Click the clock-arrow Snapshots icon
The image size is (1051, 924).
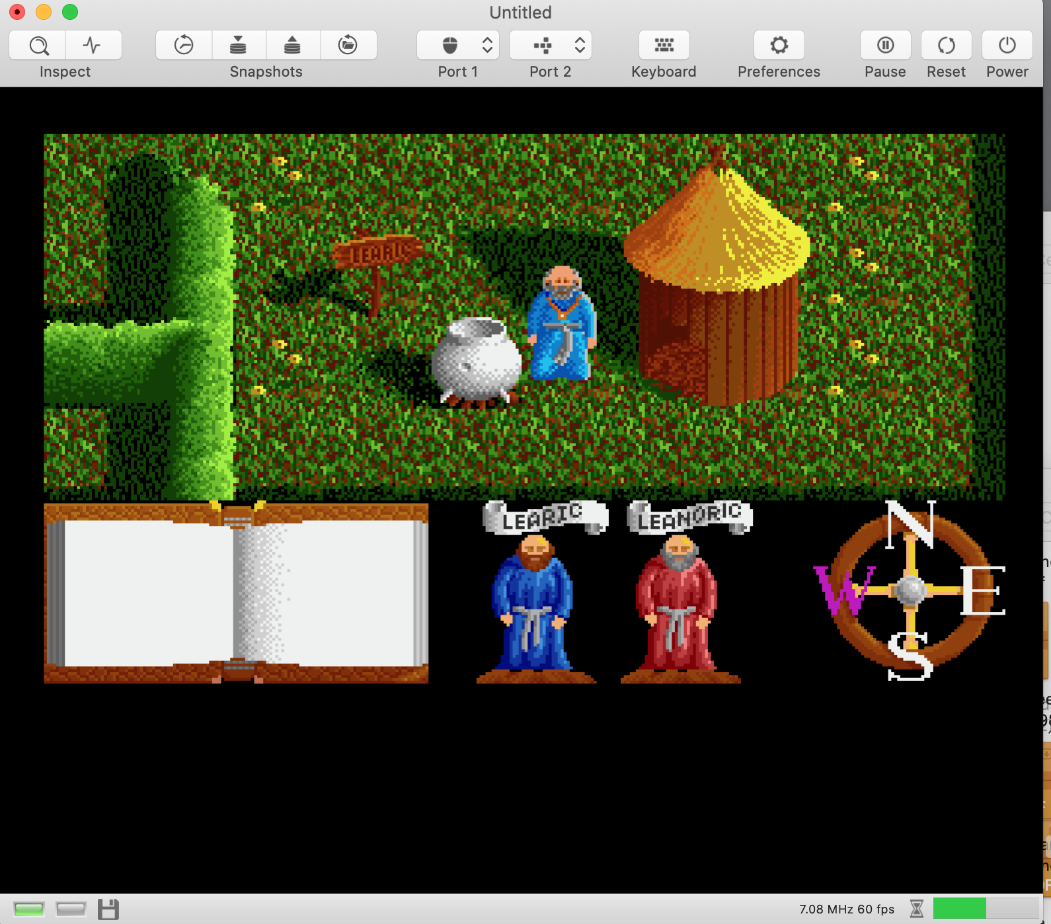[184, 45]
